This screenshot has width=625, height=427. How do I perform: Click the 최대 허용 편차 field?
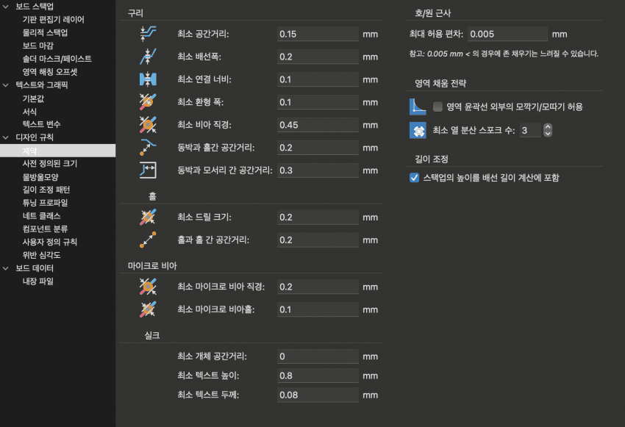point(507,34)
